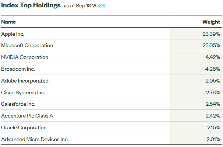Click Microsoft Corporation in the holdings list
The width and height of the screenshot is (223, 147).
(x=27, y=45)
